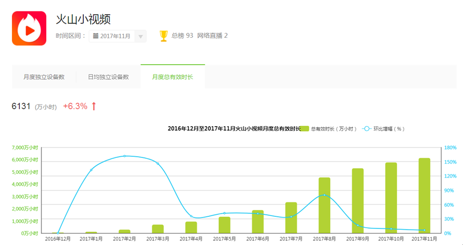Click the 2017年7月 bar in chart
The height and width of the screenshot is (250, 463).
(291, 218)
